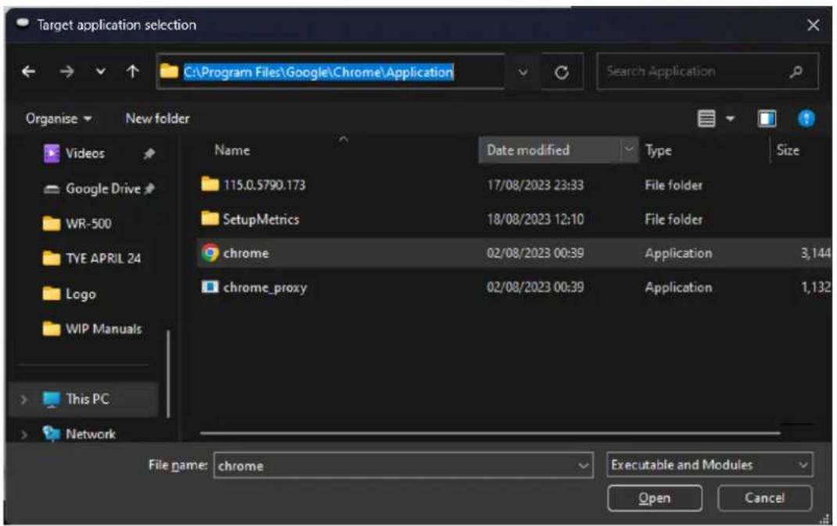Click the horizontal scrollbar in file list
This screenshot has height=526, width=837.
click(x=490, y=433)
